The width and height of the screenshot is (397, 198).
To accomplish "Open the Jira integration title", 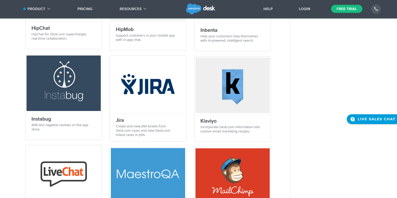I will 120,120.
